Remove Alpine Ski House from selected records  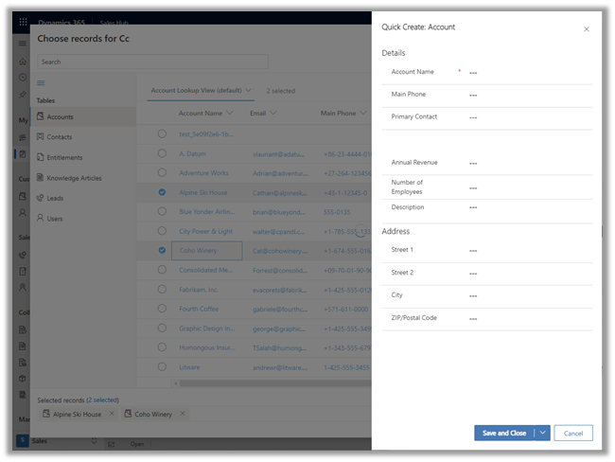click(111, 414)
